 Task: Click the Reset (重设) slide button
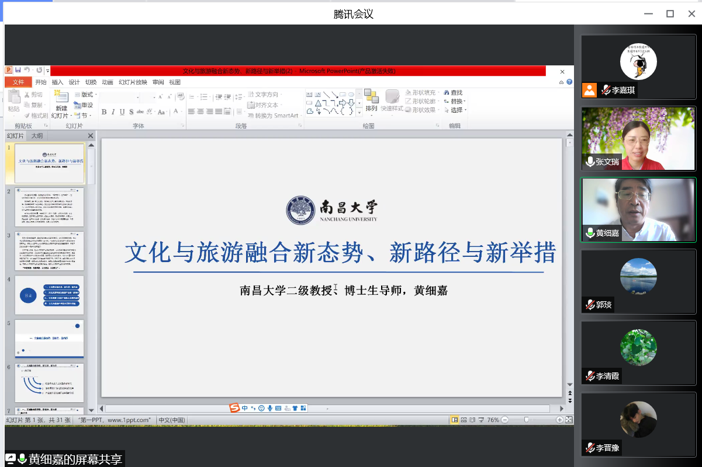84,105
